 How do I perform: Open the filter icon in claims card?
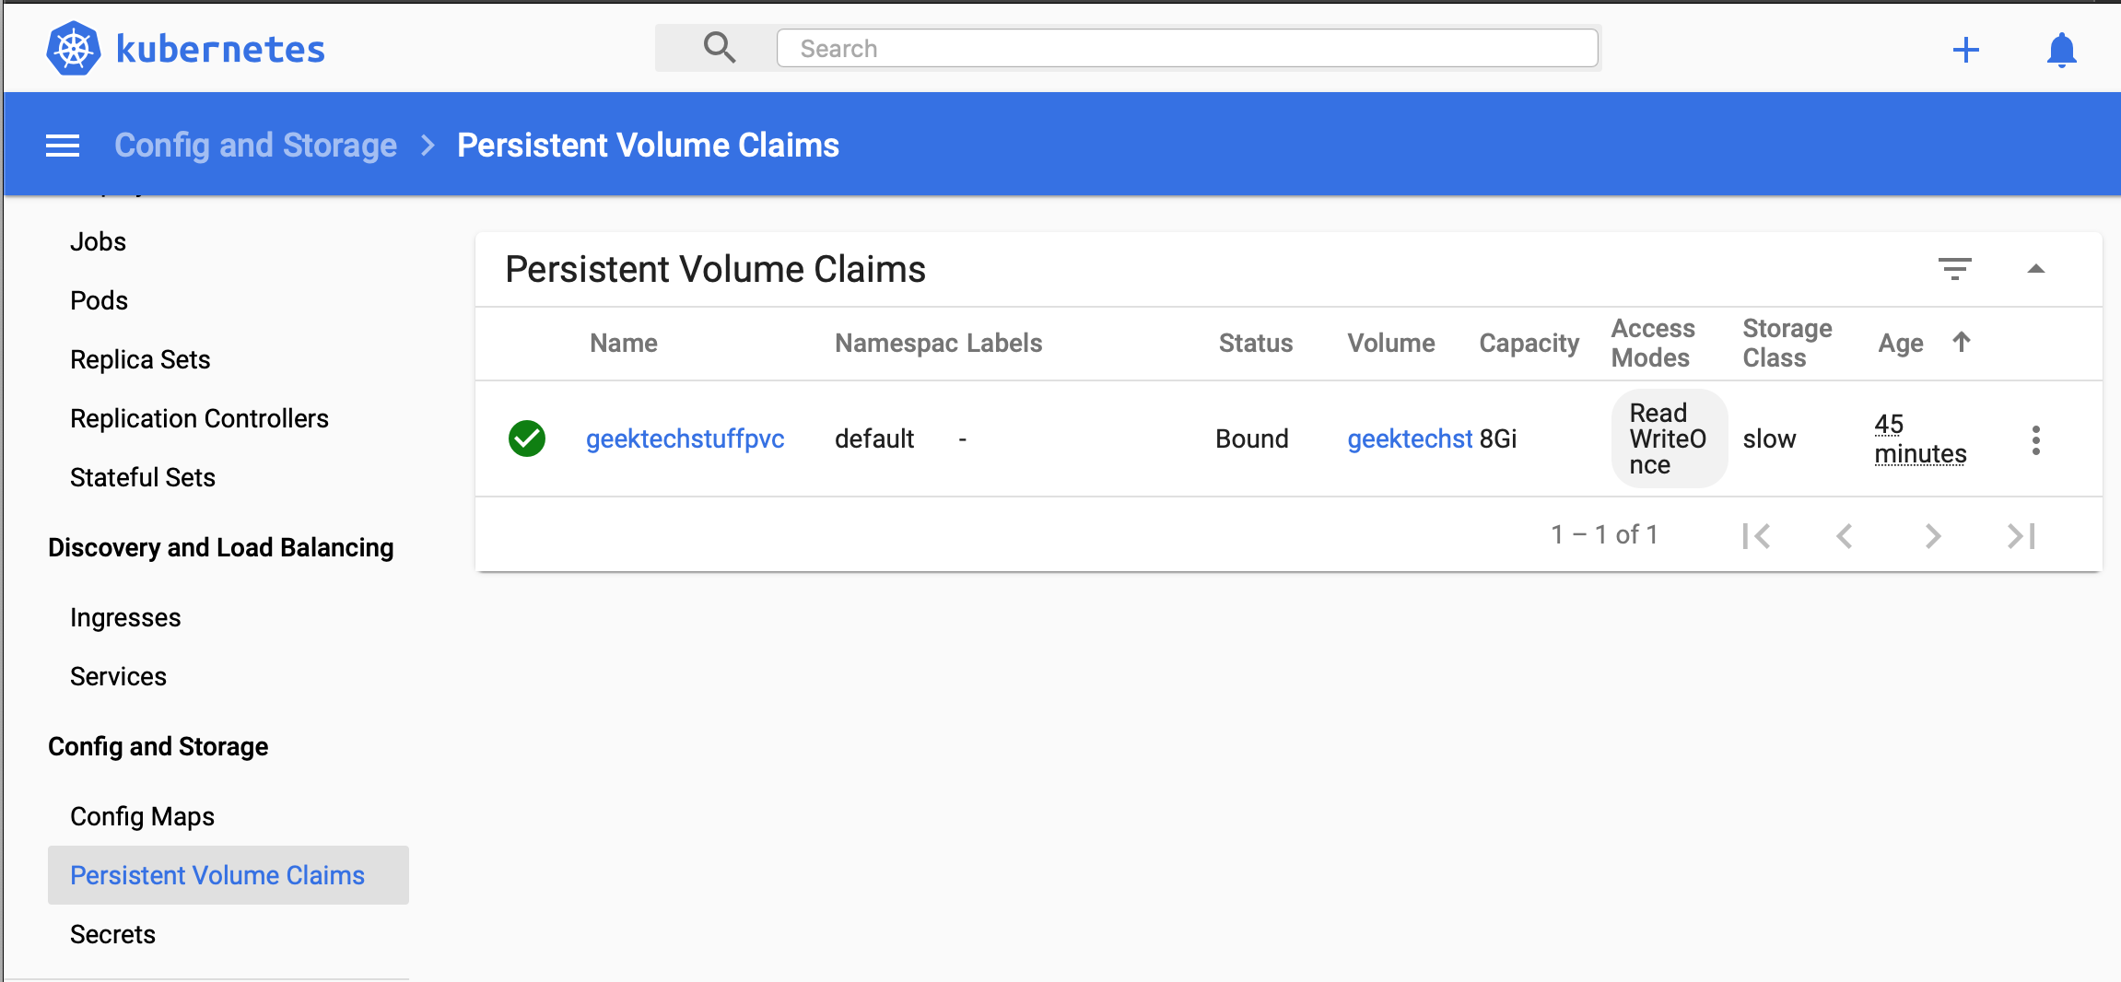click(x=1954, y=269)
